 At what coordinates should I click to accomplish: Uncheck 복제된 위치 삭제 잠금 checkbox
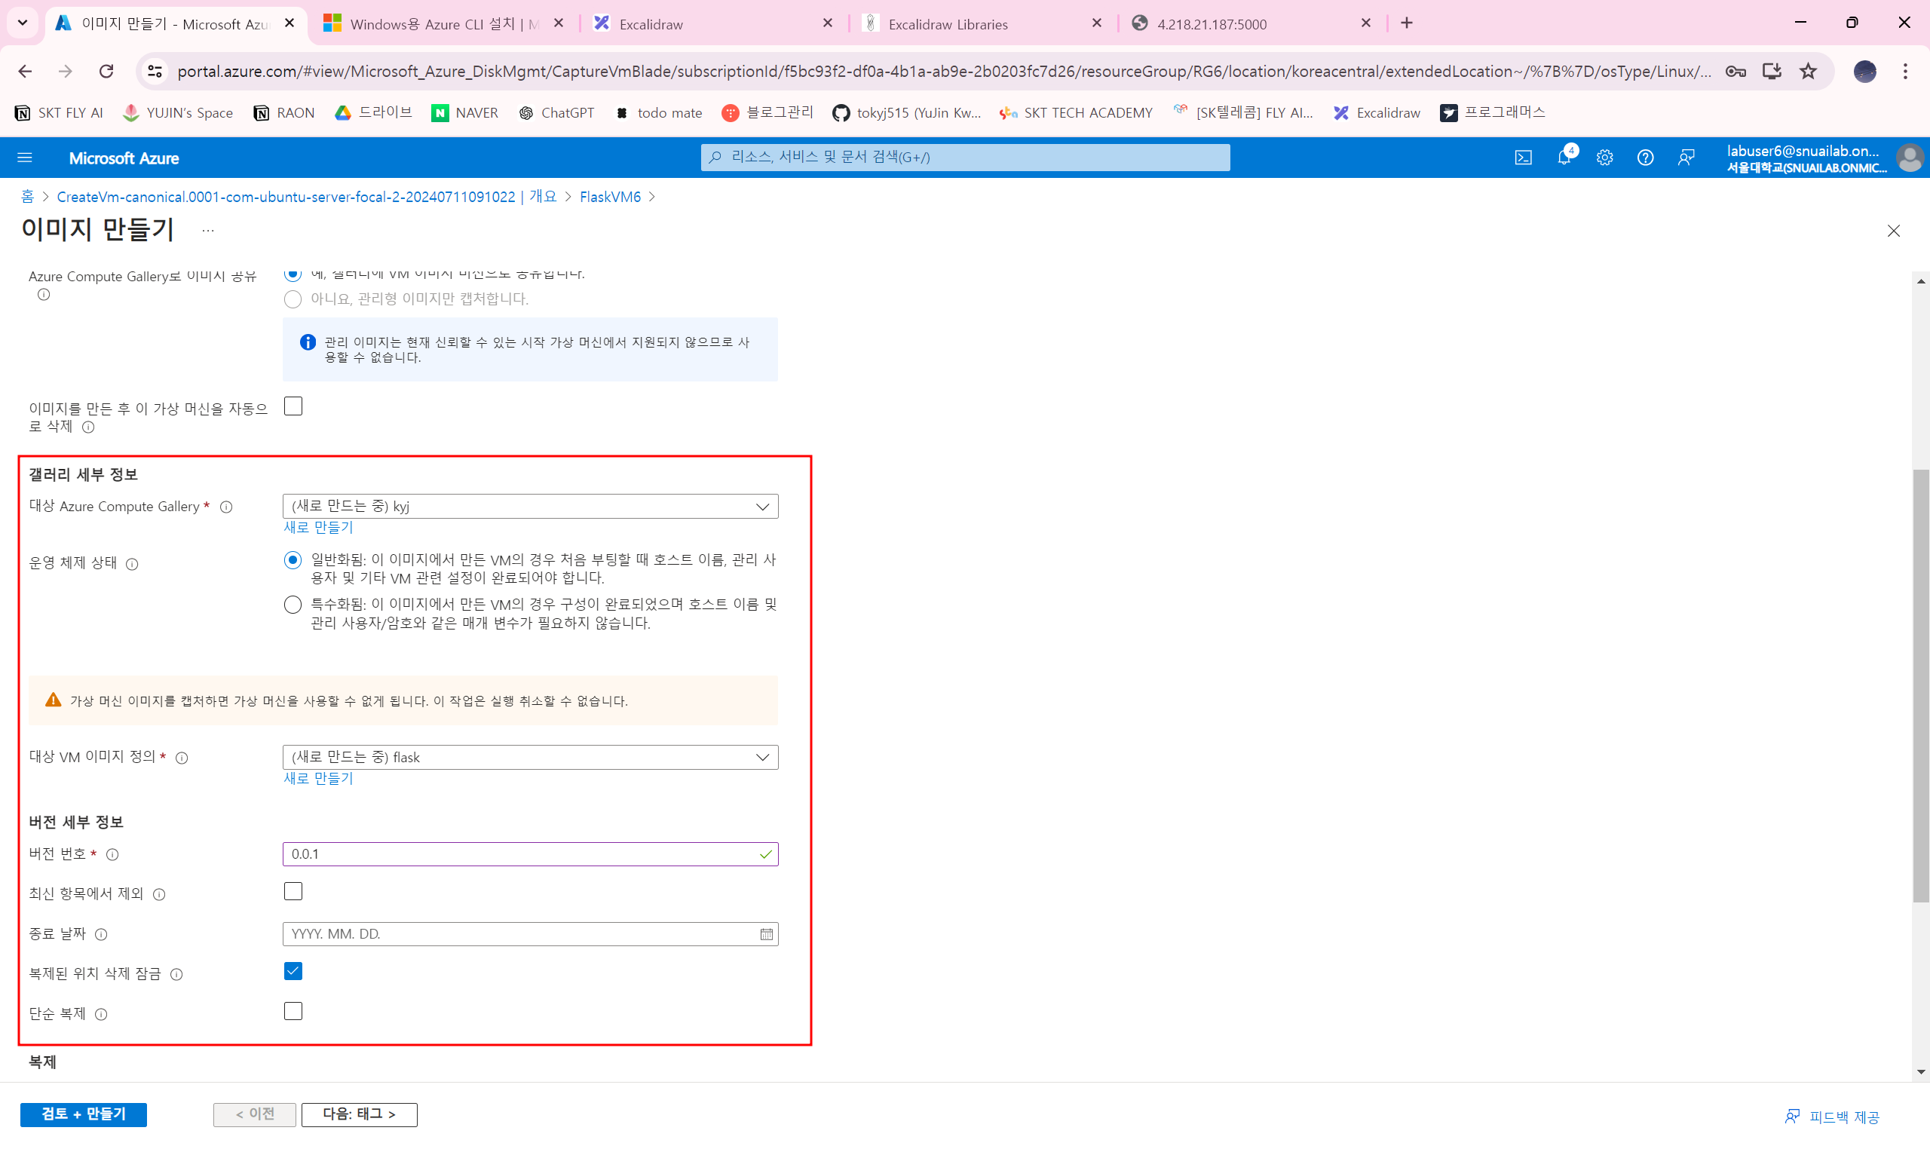point(293,971)
